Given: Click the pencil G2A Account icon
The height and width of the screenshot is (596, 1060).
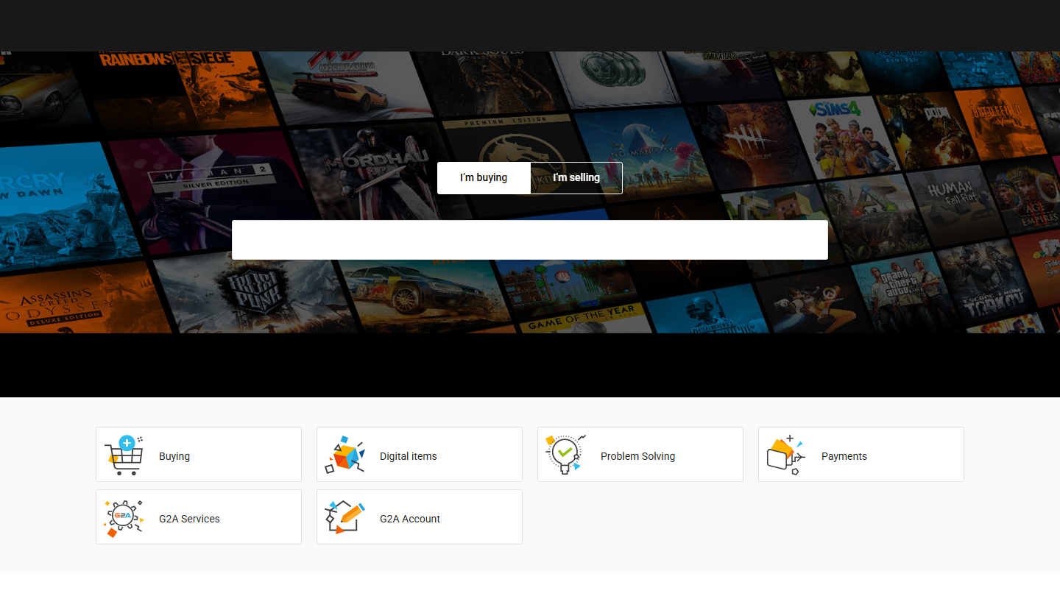Looking at the screenshot, I should pos(344,517).
